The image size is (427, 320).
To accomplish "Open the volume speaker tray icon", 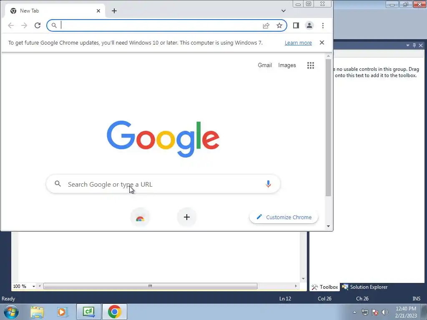I will (385, 312).
